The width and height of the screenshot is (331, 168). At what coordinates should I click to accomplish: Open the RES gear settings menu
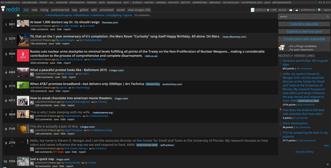(x=319, y=10)
